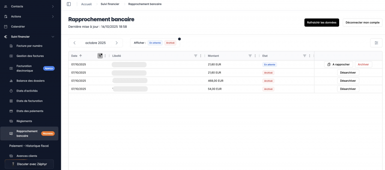Toggle the 'Archivé' filter chip
The height and width of the screenshot is (170, 385).
(170, 43)
